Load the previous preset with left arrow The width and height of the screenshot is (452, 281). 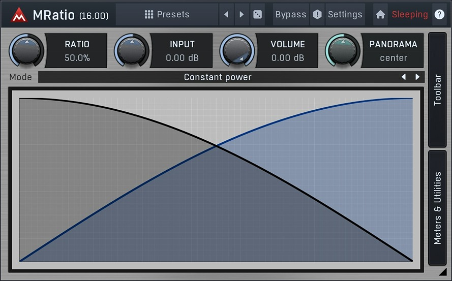point(226,14)
